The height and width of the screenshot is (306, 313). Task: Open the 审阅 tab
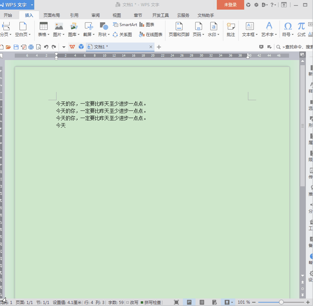pos(96,15)
